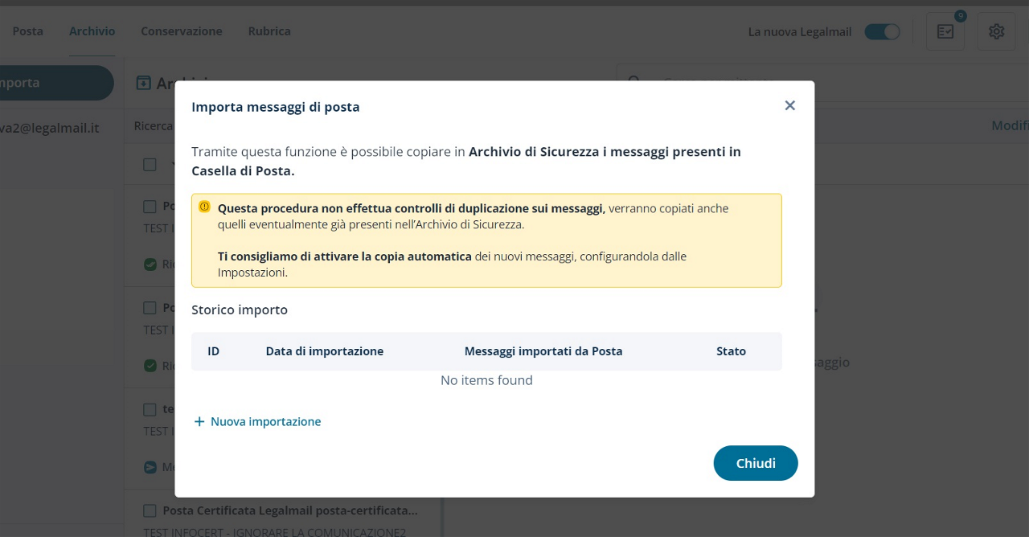The width and height of the screenshot is (1029, 537).
Task: Start a new import via Nuova importazione
Action: coord(265,422)
